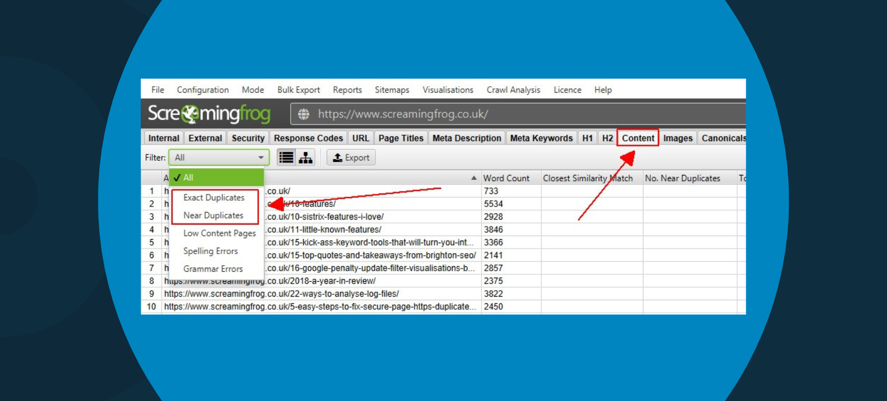Switch to tree view icon
Screen dimensions: 887x401
click(x=306, y=157)
